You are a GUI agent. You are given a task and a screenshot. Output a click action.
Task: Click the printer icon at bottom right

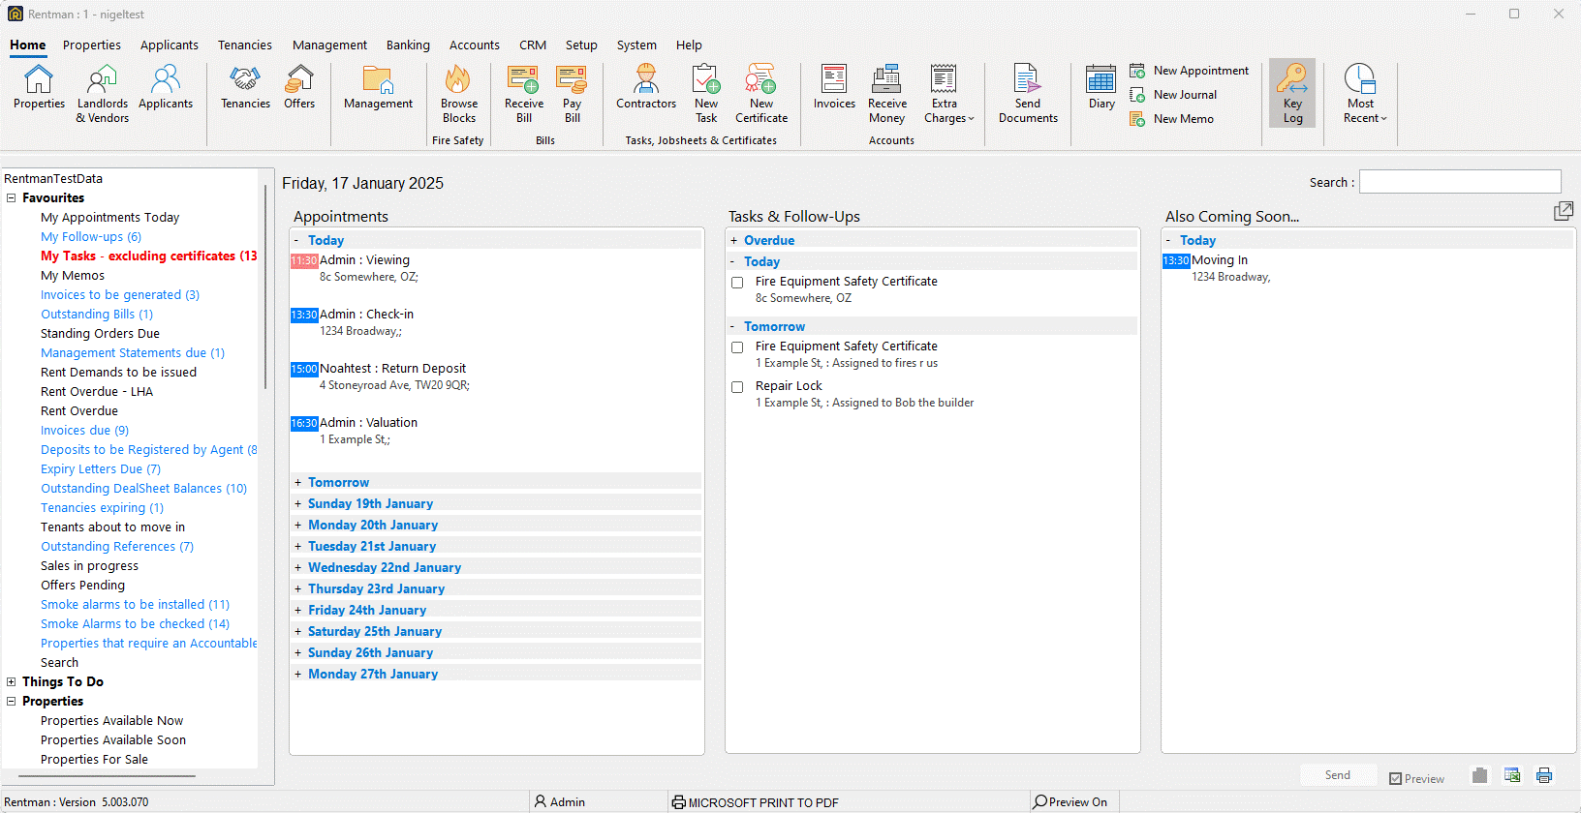1544,775
